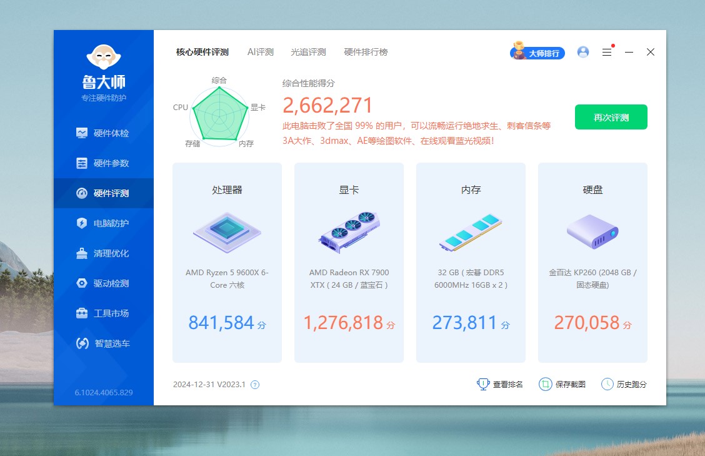Click the 金百达 KP260 disk description

coord(592,278)
